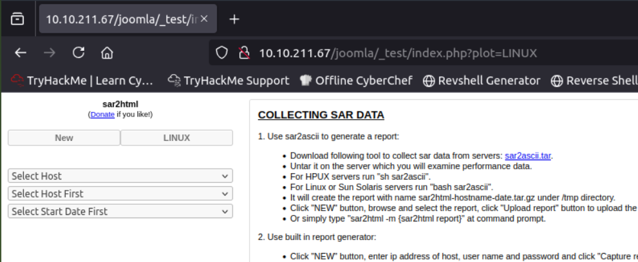The width and height of the screenshot is (638, 262).
Task: Open the Select Start Date First dropdown
Action: (x=120, y=211)
